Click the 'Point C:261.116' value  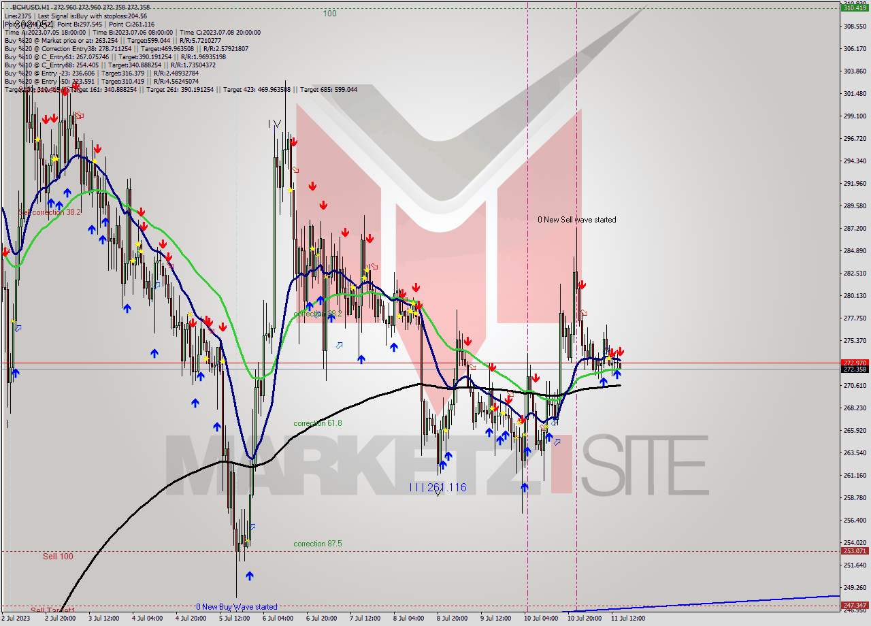pos(133,24)
